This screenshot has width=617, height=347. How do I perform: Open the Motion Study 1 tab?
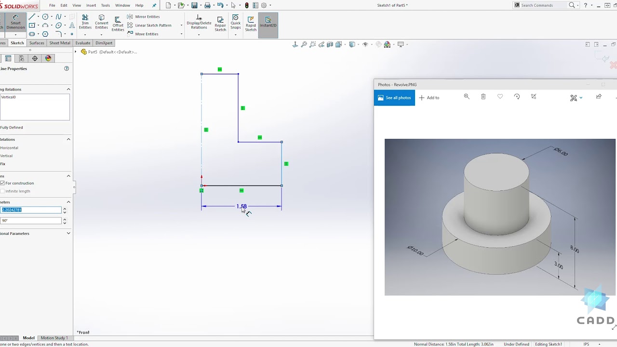coord(54,338)
